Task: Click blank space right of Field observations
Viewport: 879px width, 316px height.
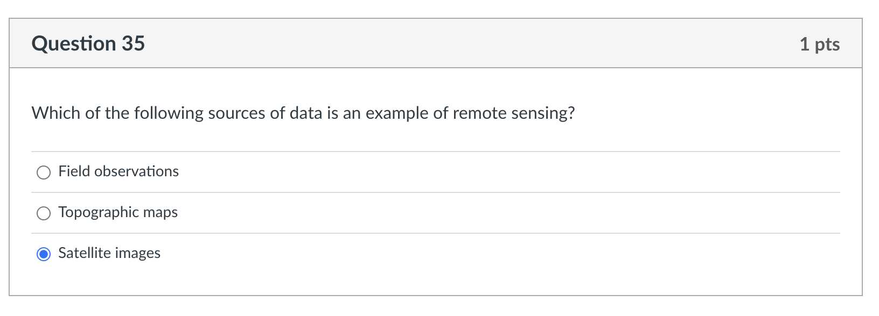Action: [x=485, y=172]
